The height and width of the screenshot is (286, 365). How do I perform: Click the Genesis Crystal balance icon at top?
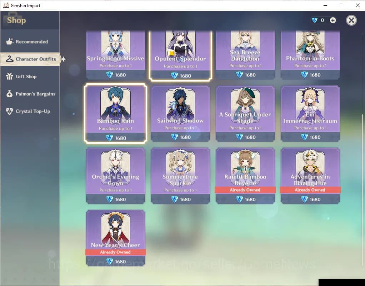315,20
